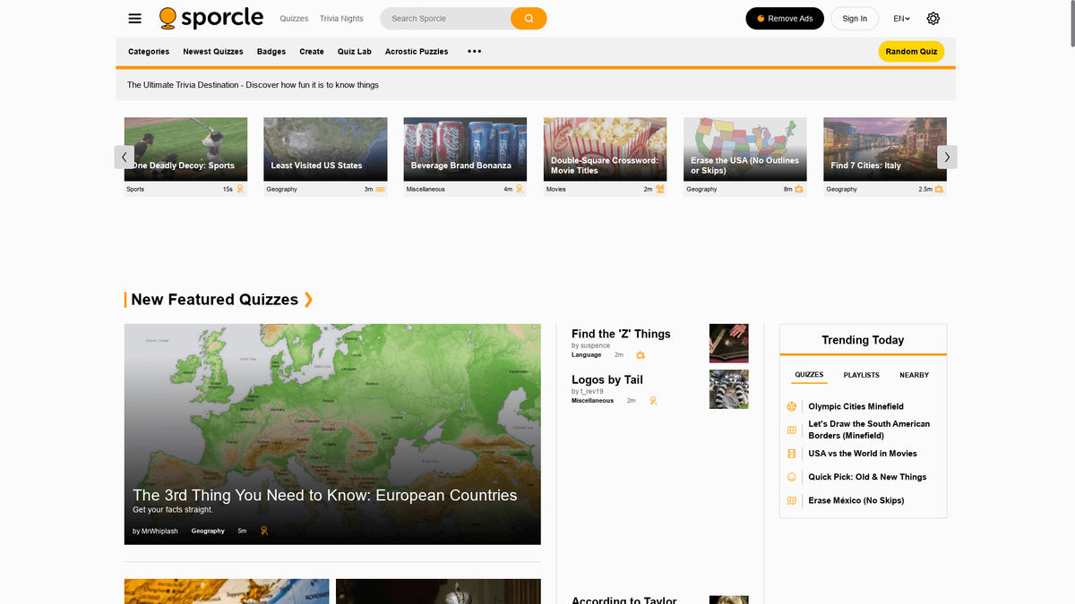The height and width of the screenshot is (604, 1075).
Task: Open the EN language dropdown
Action: pos(901,18)
